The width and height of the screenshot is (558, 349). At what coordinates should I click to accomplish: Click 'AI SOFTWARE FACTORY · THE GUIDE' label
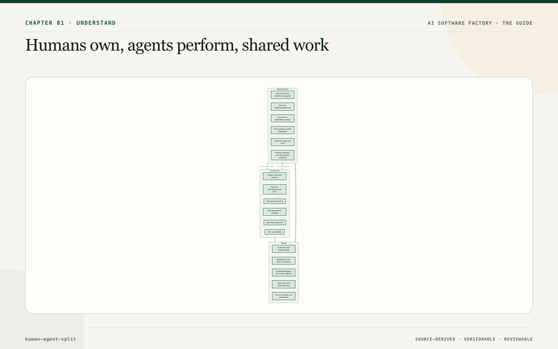pyautogui.click(x=480, y=23)
